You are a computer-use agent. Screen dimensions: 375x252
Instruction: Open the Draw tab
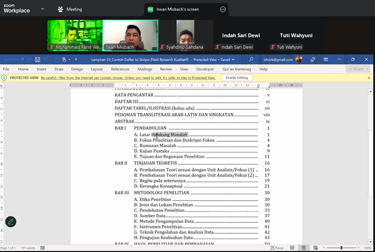(59, 69)
